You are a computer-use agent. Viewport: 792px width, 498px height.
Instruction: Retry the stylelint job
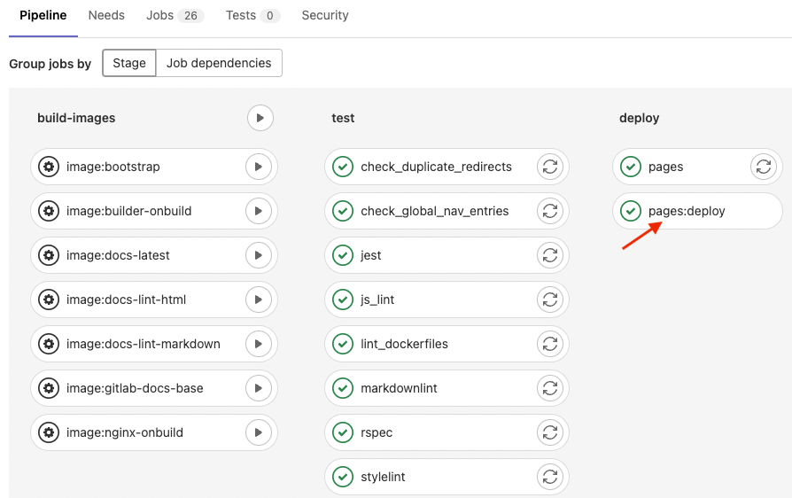549,477
